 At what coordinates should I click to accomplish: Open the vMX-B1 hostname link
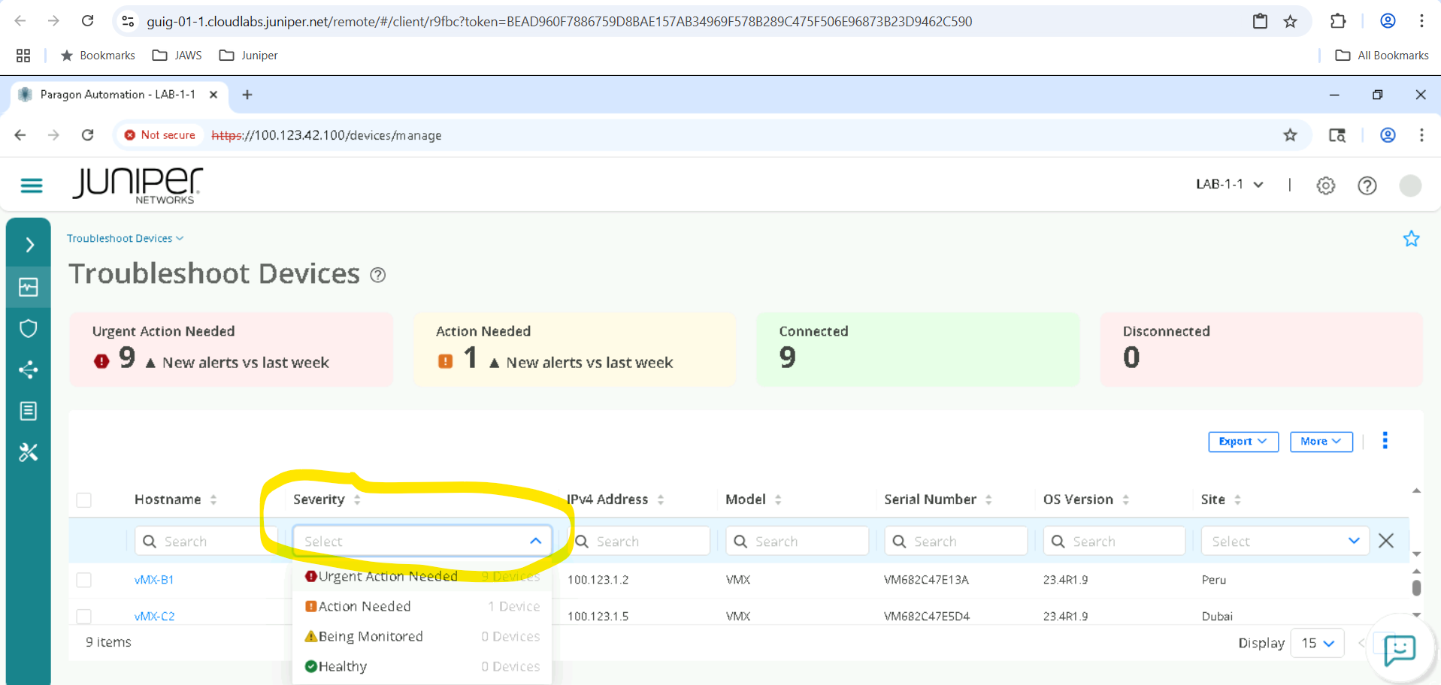point(154,580)
